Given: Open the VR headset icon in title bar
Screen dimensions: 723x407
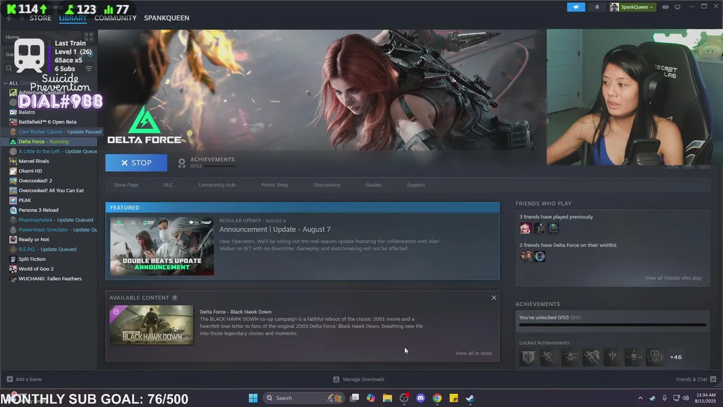Looking at the screenshot, I should pos(665,7).
